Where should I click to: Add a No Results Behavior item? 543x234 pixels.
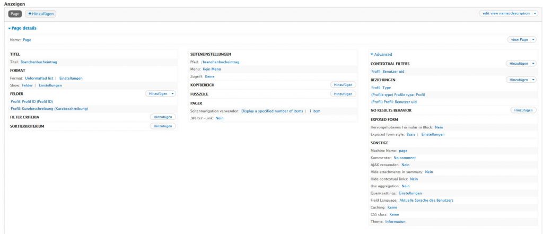tap(523, 110)
